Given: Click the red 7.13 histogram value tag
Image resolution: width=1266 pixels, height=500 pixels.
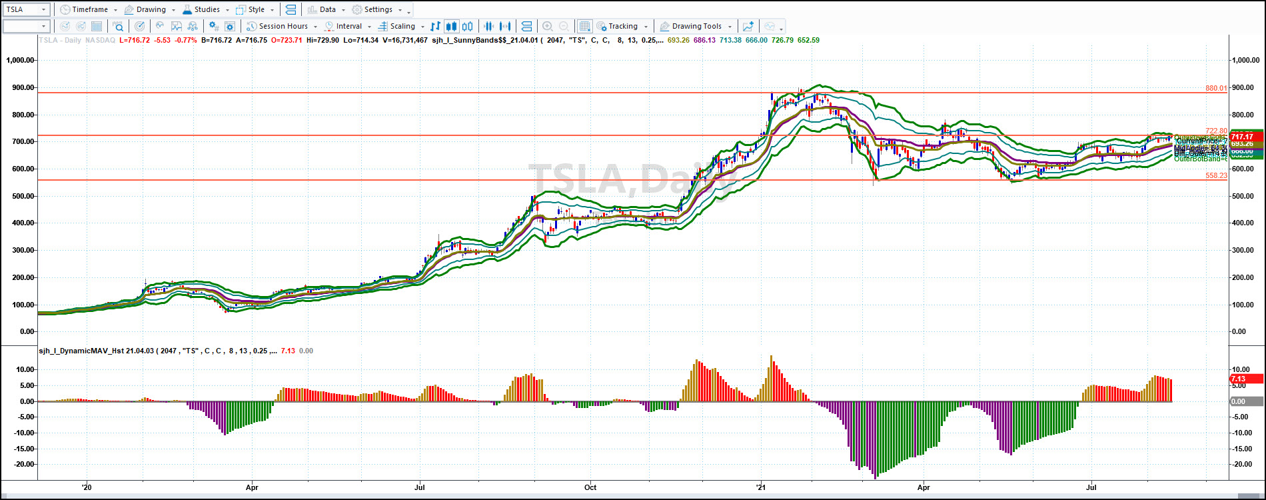Looking at the screenshot, I should pyautogui.click(x=1246, y=379).
